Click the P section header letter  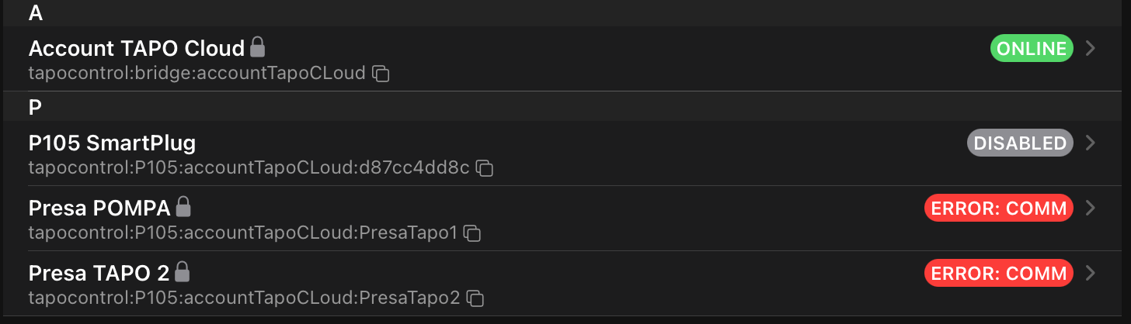click(35, 108)
